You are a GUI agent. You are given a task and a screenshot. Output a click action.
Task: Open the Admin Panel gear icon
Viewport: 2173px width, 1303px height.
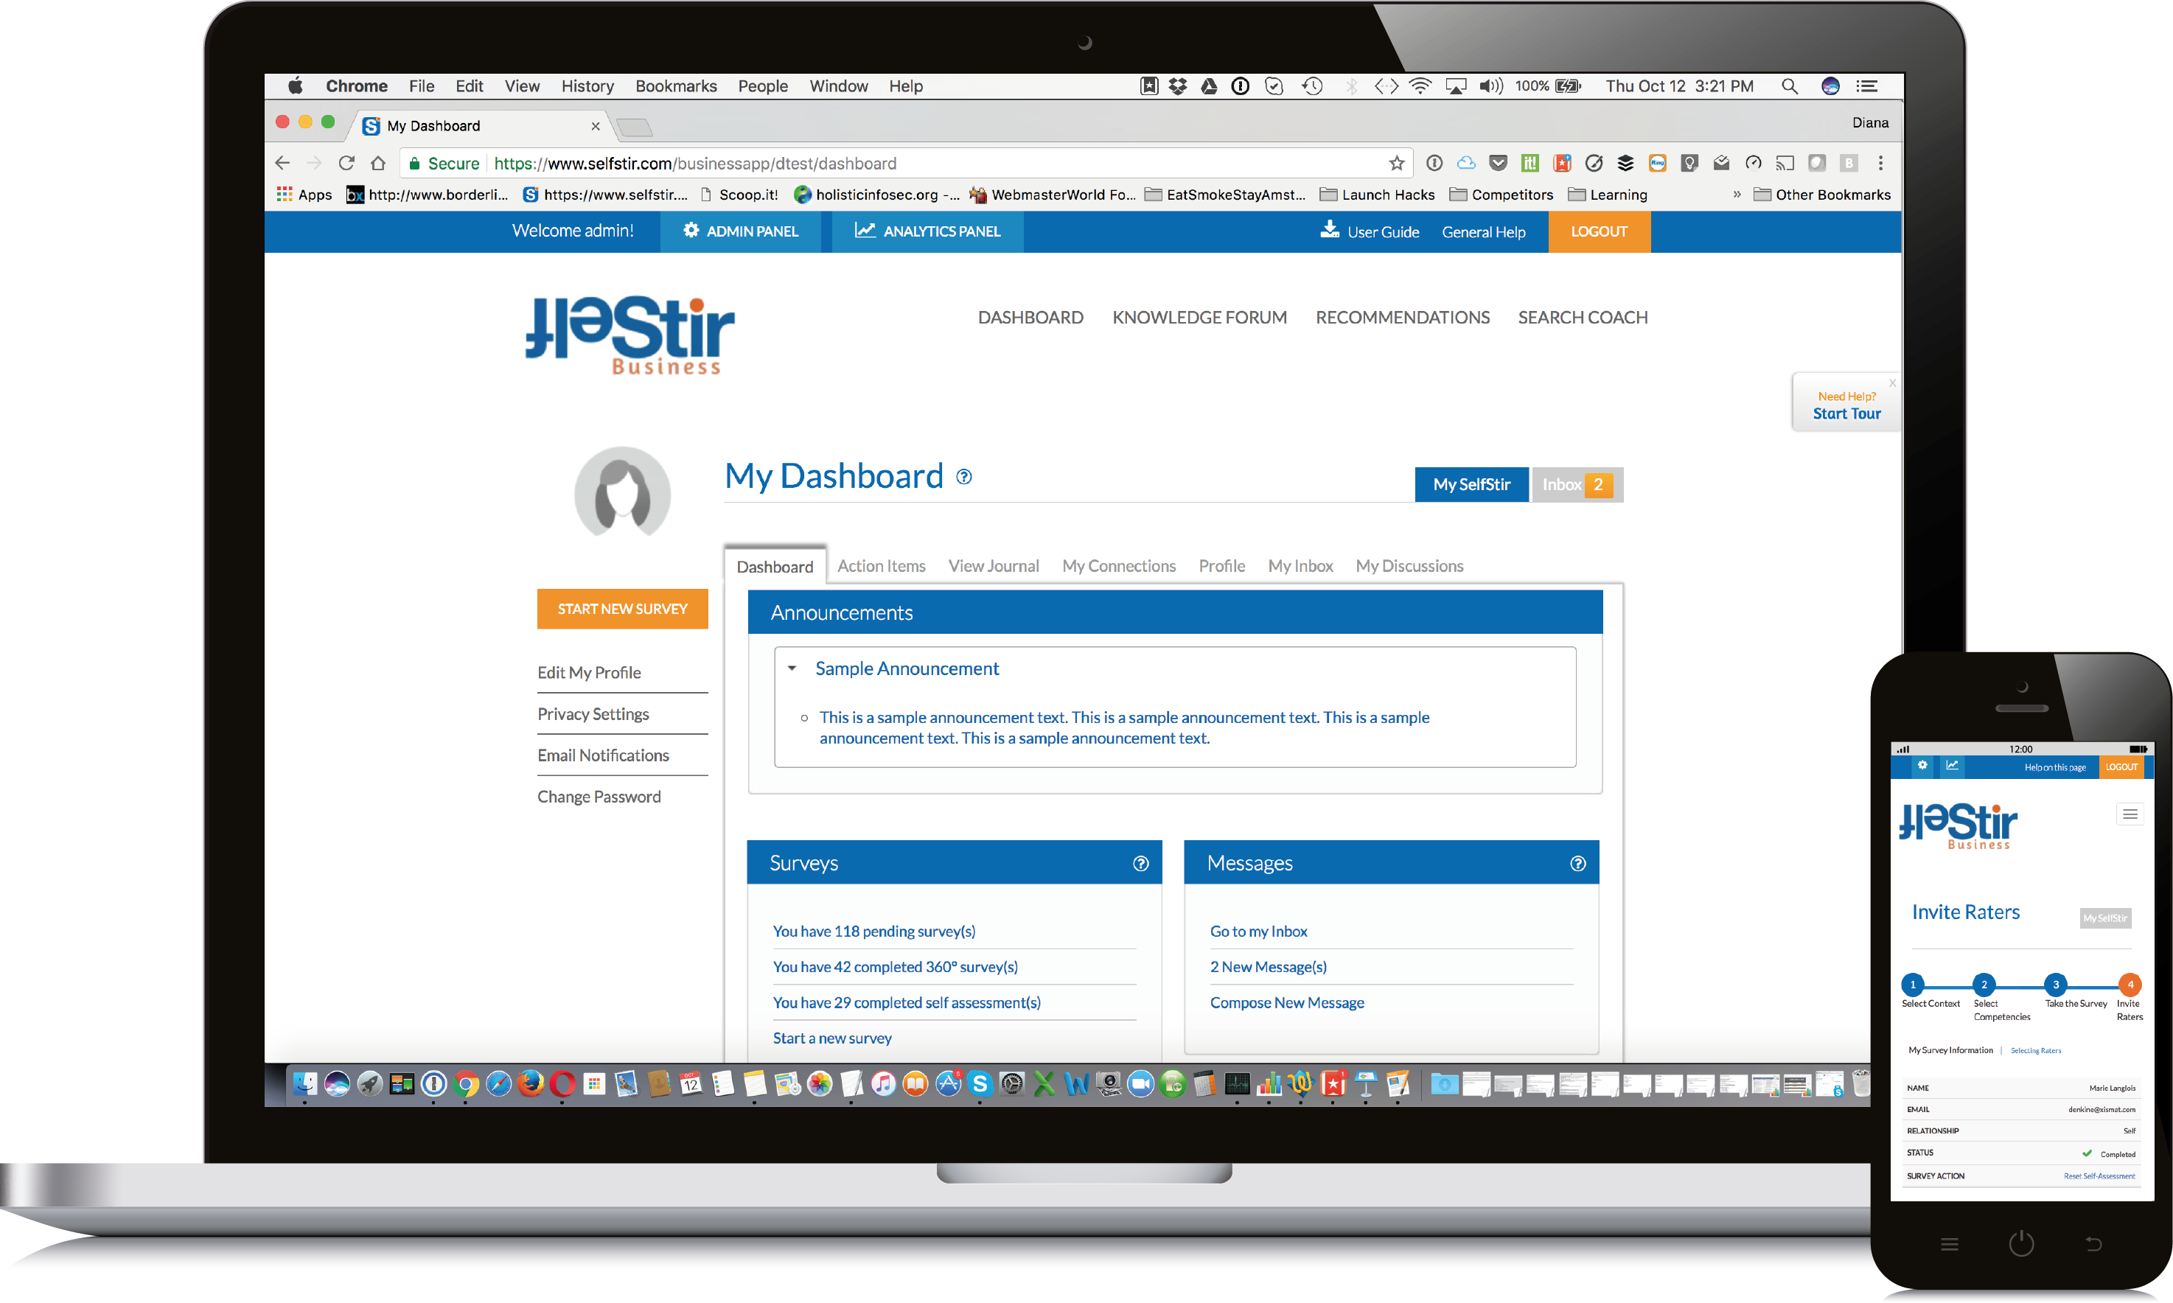(x=692, y=231)
